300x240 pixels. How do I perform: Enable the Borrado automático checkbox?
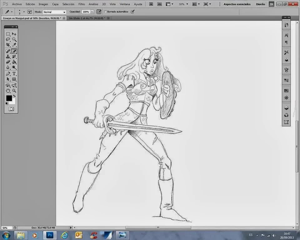click(x=105, y=12)
